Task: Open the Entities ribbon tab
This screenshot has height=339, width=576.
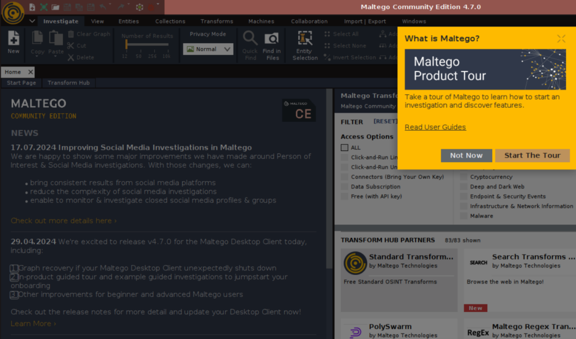Action: pyautogui.click(x=129, y=21)
